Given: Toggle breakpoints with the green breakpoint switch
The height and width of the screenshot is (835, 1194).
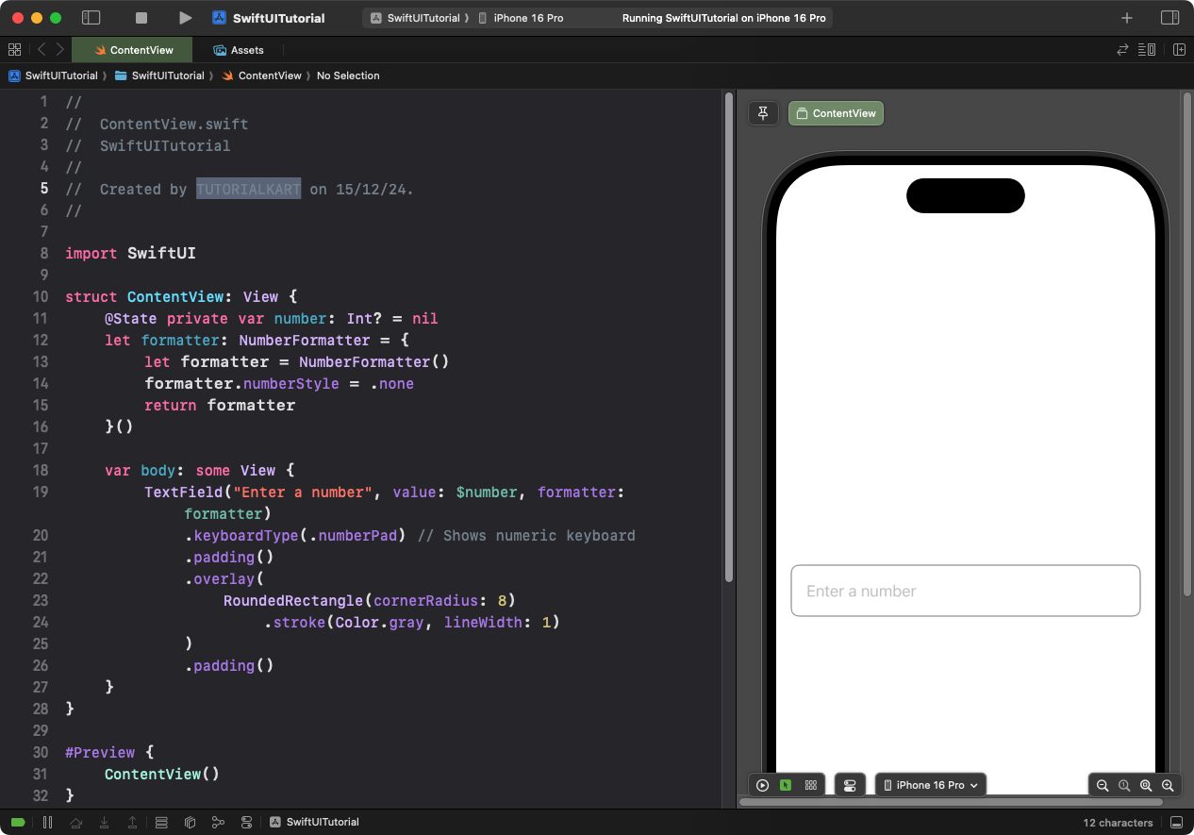Looking at the screenshot, I should click(x=16, y=822).
